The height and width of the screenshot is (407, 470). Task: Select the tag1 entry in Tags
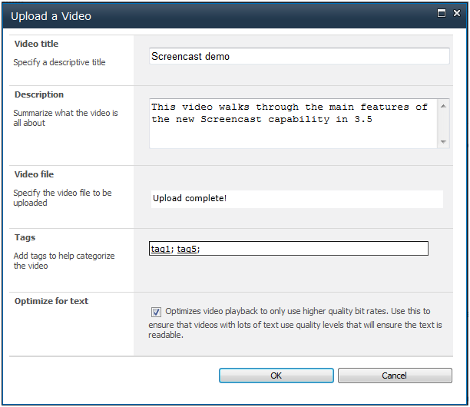pyautogui.click(x=161, y=249)
